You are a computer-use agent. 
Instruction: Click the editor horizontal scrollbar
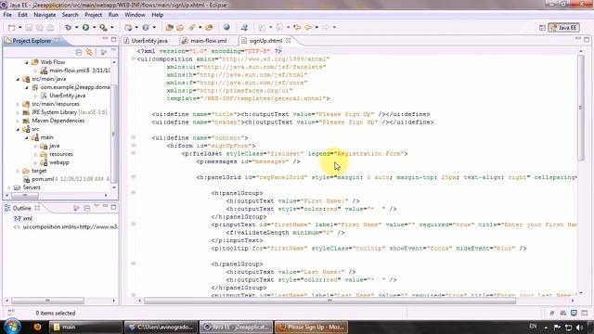pyautogui.click(x=329, y=301)
